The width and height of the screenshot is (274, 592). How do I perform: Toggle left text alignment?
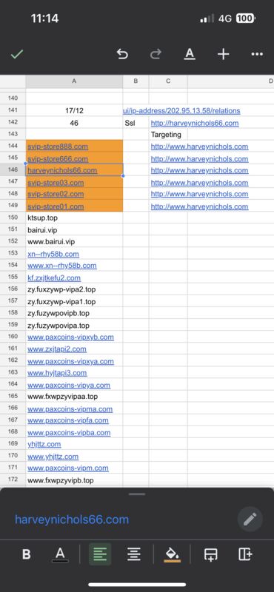coord(100,554)
